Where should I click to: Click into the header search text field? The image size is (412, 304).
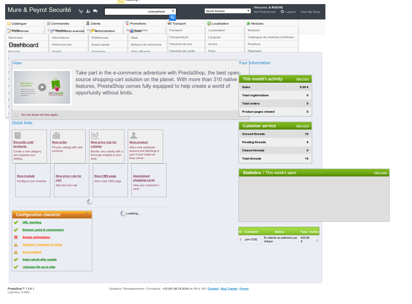[x=126, y=12]
